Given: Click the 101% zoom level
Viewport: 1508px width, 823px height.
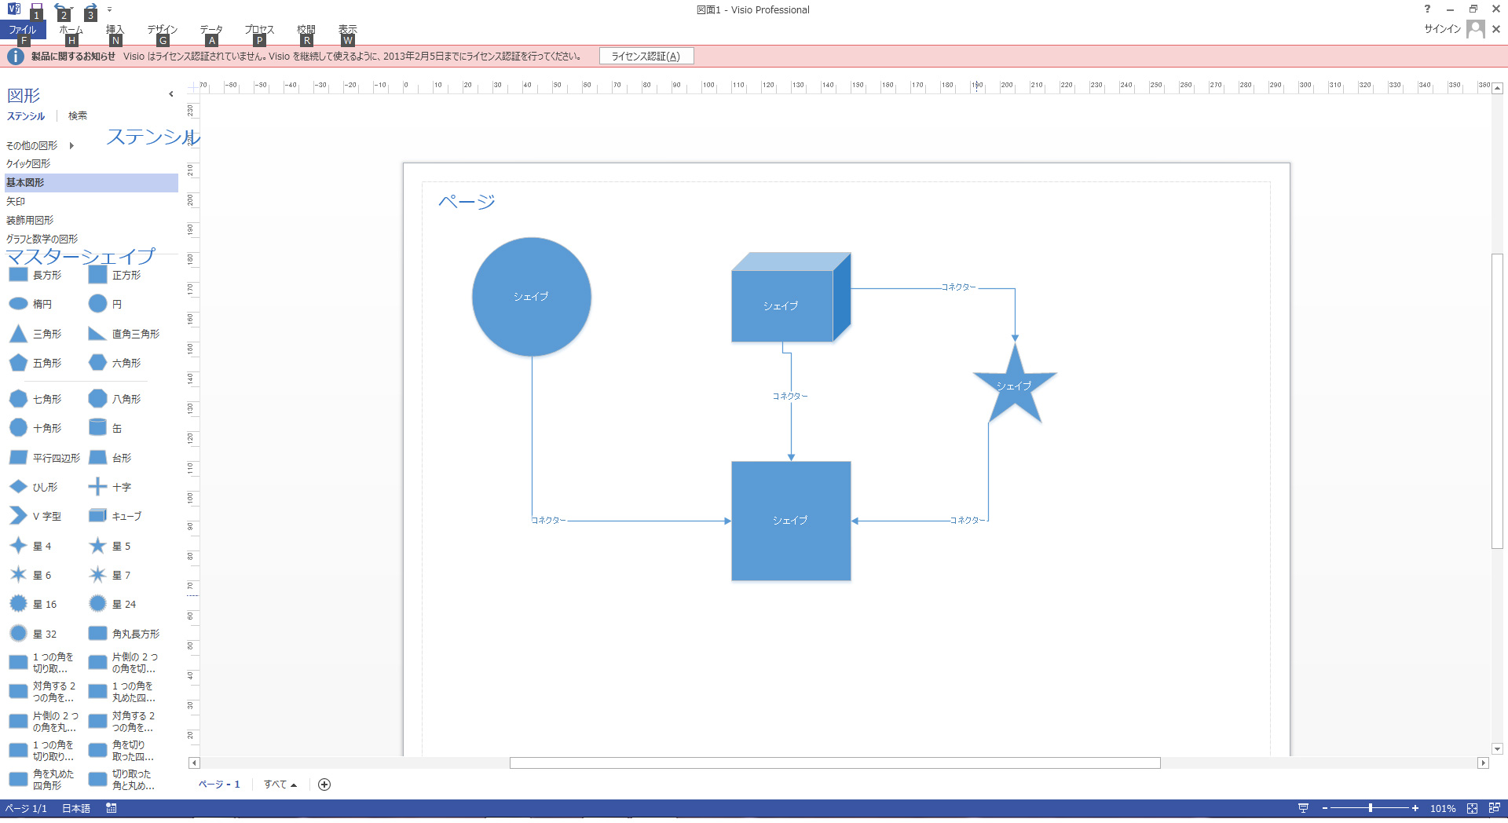Looking at the screenshot, I should click(x=1443, y=808).
